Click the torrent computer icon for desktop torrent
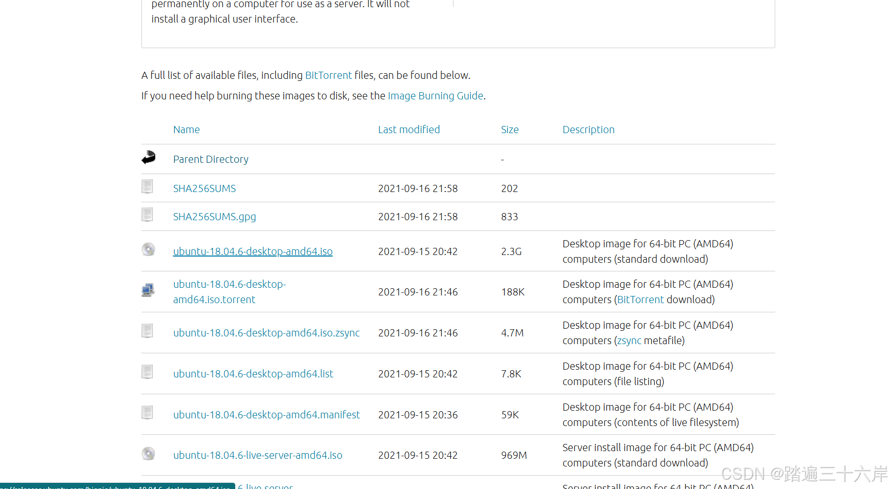Image resolution: width=890 pixels, height=489 pixels. click(148, 290)
